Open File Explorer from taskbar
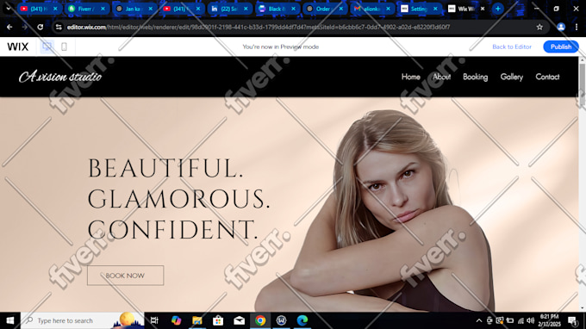Screen dimensions: 586x329 [x=197, y=320]
